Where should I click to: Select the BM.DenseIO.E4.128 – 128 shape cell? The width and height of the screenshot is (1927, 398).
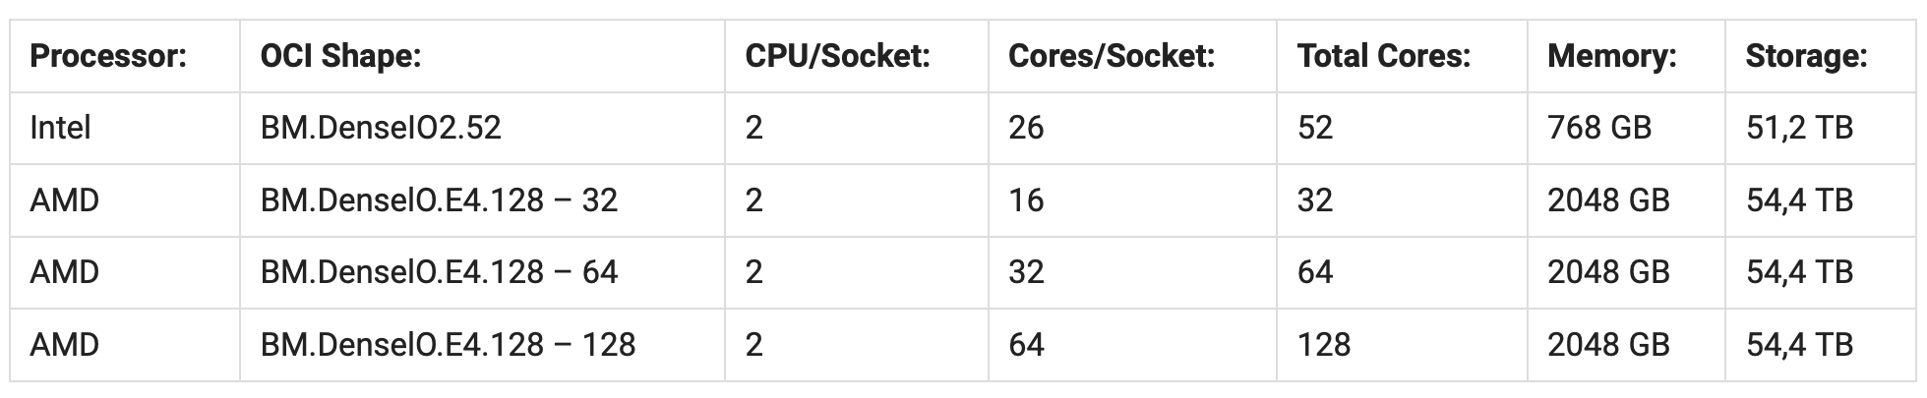(x=448, y=345)
